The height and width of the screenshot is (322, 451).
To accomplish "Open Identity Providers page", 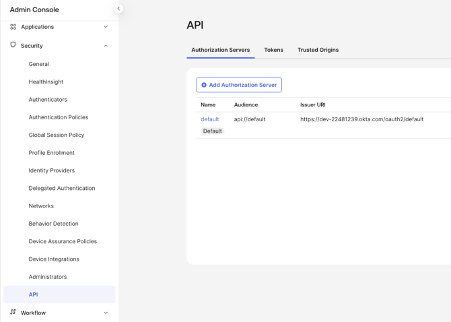I will pyautogui.click(x=51, y=170).
